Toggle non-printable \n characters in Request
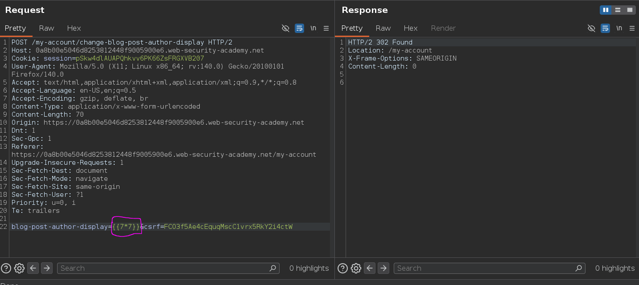 tap(313, 28)
